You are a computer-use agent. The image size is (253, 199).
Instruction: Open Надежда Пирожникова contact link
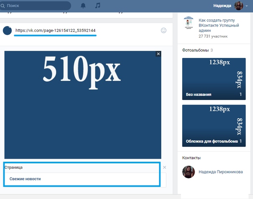tap(221, 172)
